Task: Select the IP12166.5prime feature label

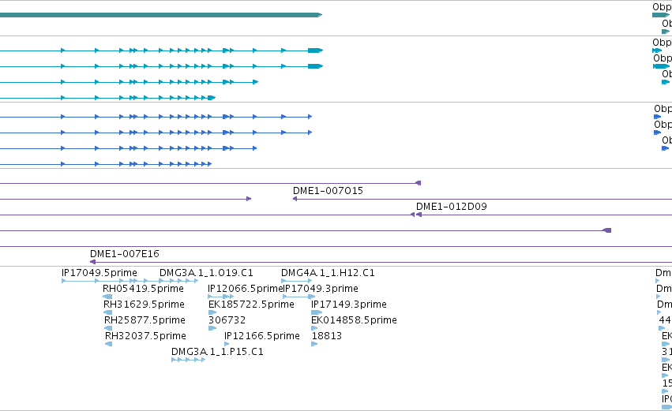Action: tap(262, 337)
